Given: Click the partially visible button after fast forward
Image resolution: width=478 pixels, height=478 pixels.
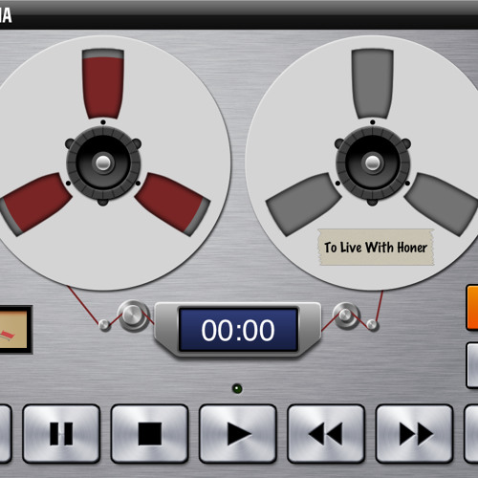Looking at the screenshot, I should pos(471,434).
